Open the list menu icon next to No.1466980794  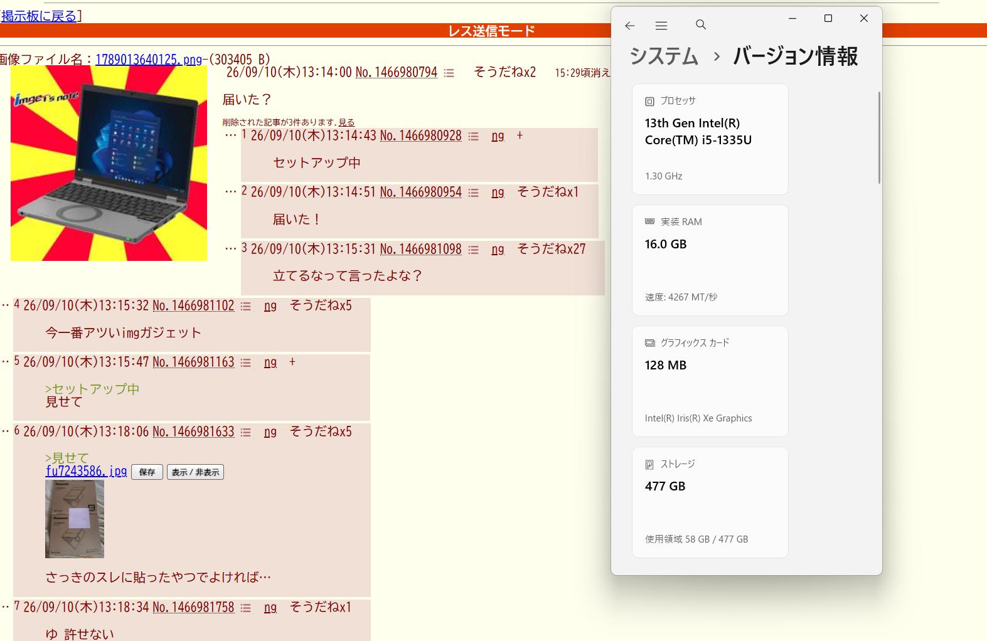449,73
